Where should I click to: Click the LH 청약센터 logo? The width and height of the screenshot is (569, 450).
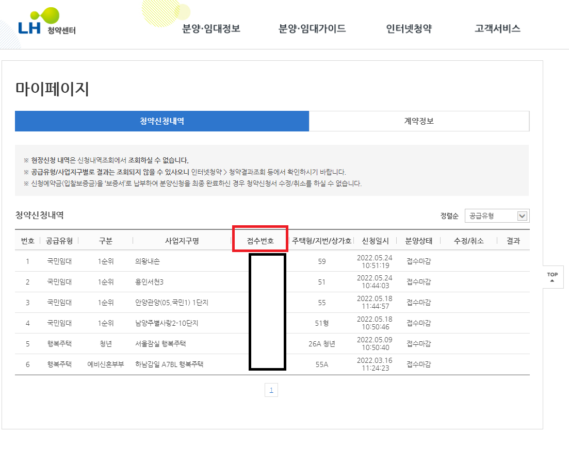coord(47,22)
